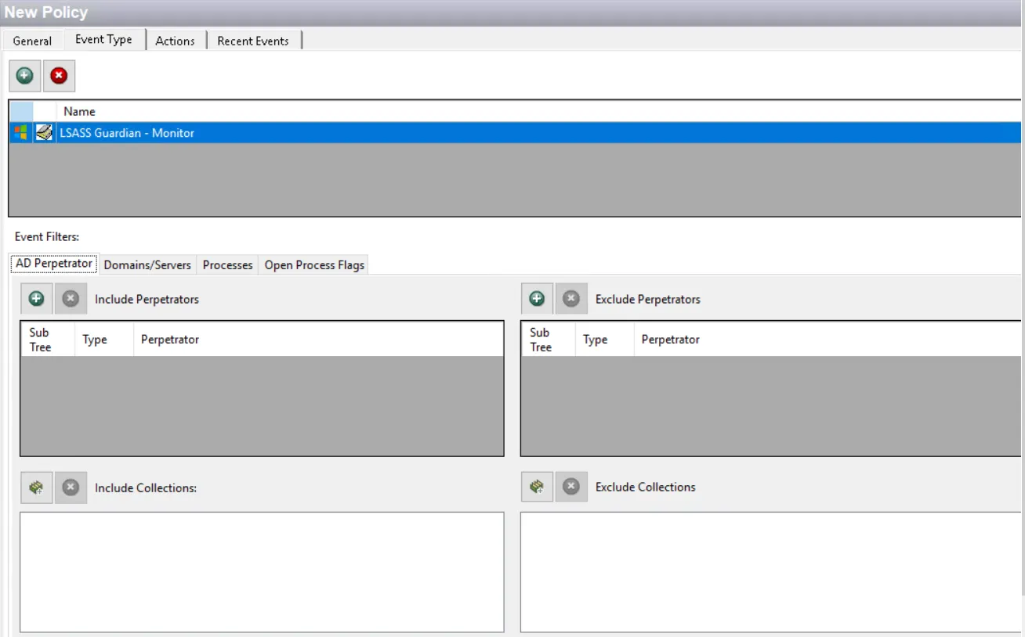Remove collection from Exclude Collections
This screenshot has height=637, width=1025.
571,487
